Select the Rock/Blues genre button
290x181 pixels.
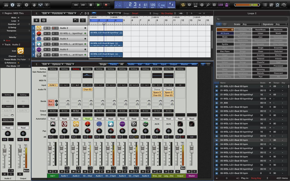[x=261, y=30]
